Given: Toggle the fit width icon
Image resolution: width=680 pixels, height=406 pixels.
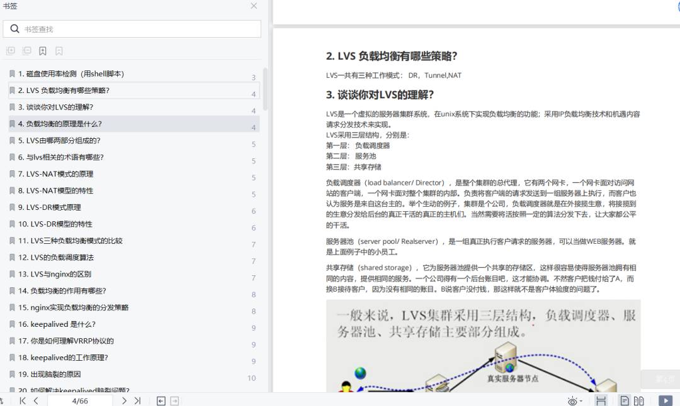Looking at the screenshot, I should (601, 401).
